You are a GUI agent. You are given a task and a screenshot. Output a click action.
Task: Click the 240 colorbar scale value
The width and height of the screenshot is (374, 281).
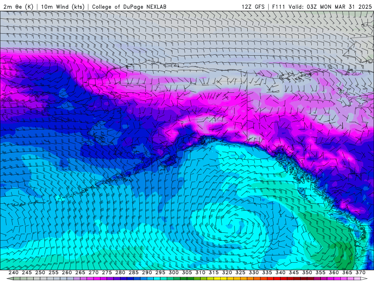(14, 273)
